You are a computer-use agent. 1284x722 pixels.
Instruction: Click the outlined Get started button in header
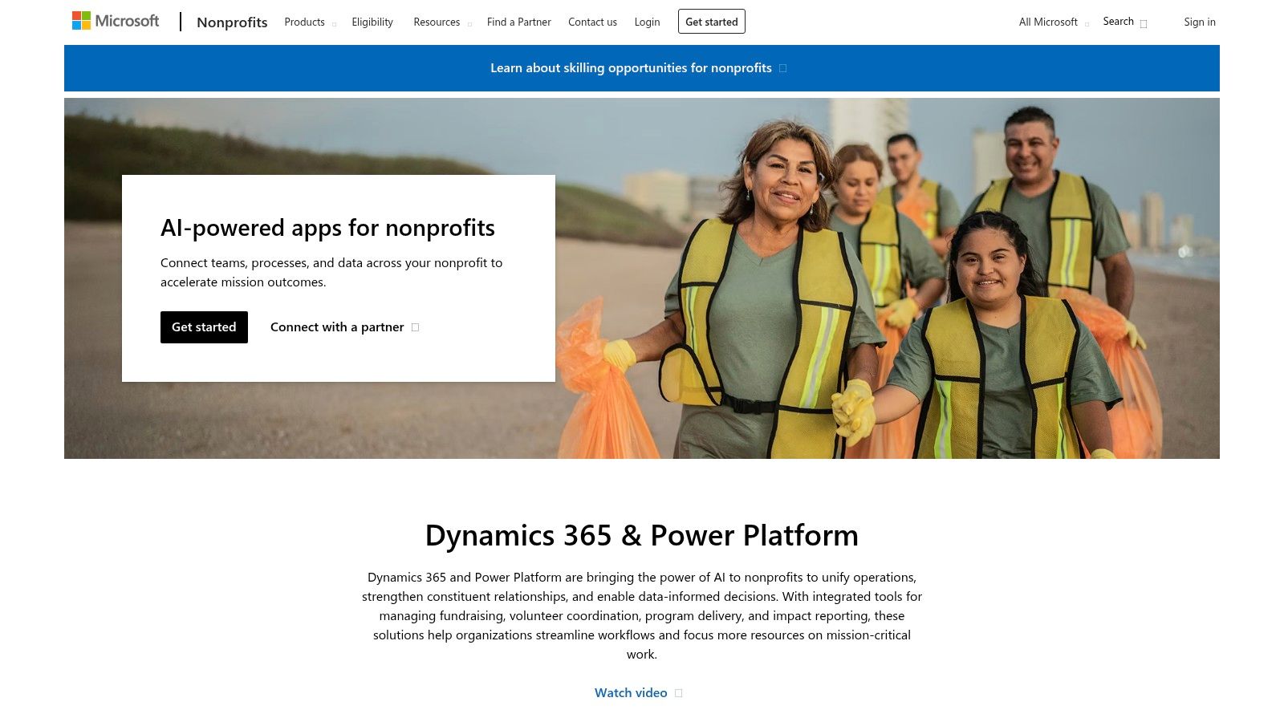pyautogui.click(x=711, y=22)
